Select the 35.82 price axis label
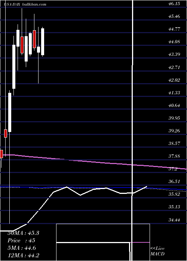 (174, 194)
